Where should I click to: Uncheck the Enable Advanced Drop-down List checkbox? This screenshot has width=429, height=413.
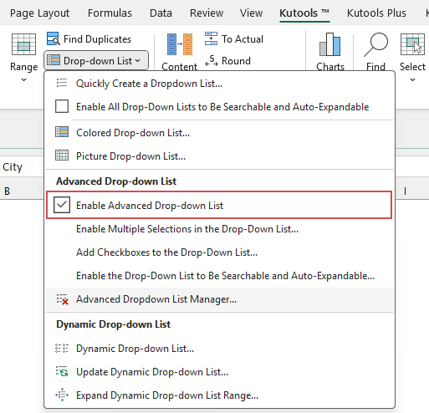coord(62,205)
